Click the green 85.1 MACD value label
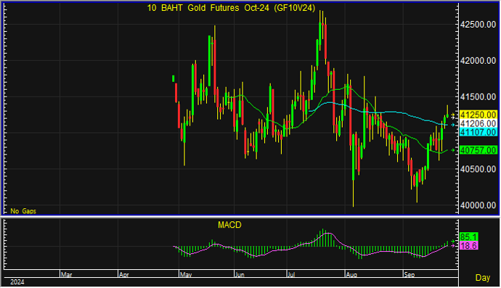This screenshot has width=501, height=288. coord(469,237)
